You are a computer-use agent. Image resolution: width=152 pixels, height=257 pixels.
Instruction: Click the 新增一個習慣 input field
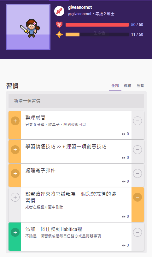[x=76, y=101]
